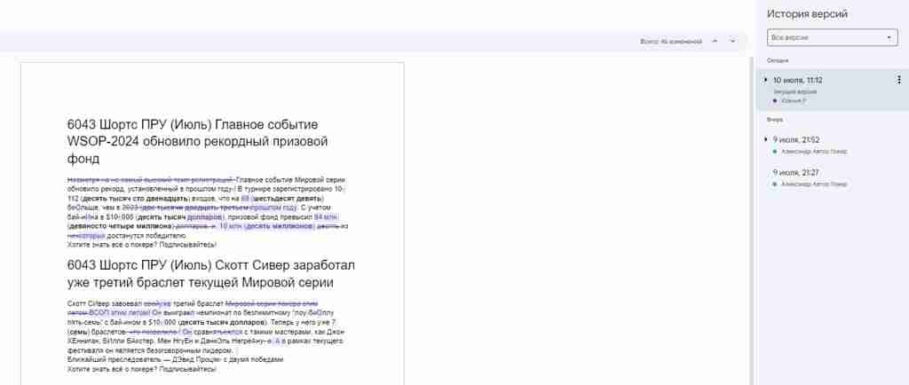Open three-dot menu for 10 июля version
Image resolution: width=909 pixels, height=385 pixels.
coord(898,80)
